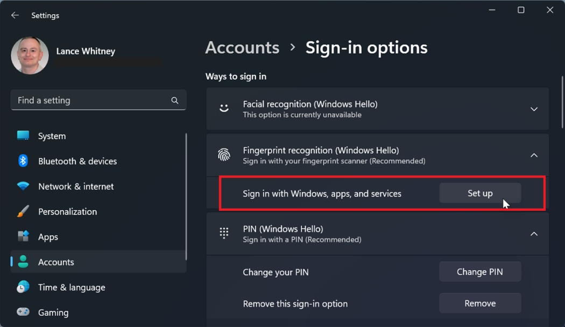Click Lance Whitney profile picture
Image resolution: width=565 pixels, height=327 pixels.
tap(30, 56)
